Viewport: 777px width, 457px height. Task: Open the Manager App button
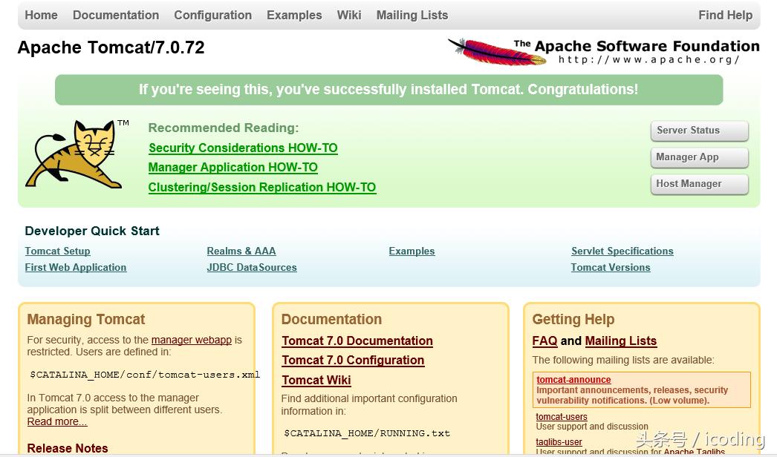[x=699, y=157]
